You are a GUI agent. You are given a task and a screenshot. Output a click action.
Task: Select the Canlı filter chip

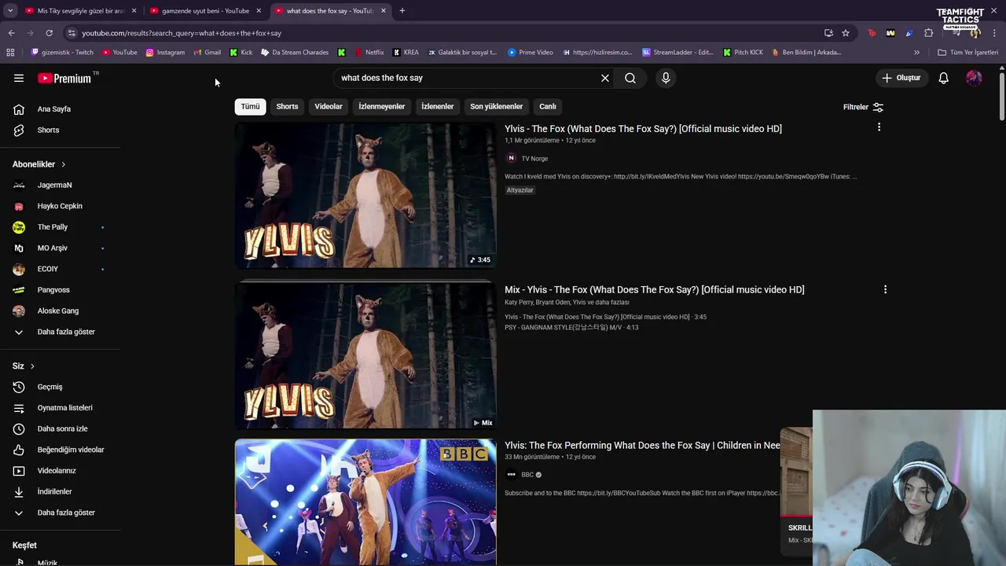(x=548, y=106)
